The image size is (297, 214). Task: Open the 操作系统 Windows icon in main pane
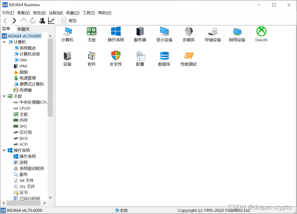click(x=116, y=35)
